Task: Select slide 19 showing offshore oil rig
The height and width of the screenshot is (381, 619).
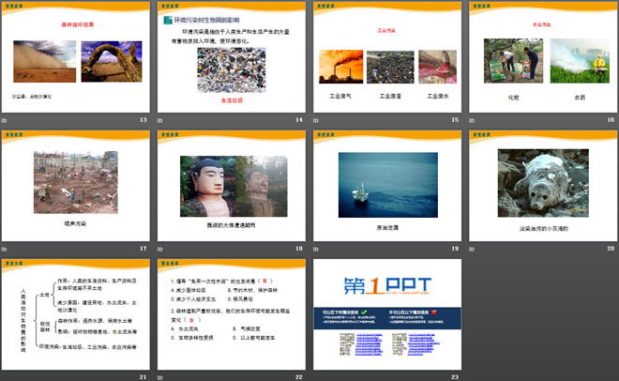Action: [387, 186]
